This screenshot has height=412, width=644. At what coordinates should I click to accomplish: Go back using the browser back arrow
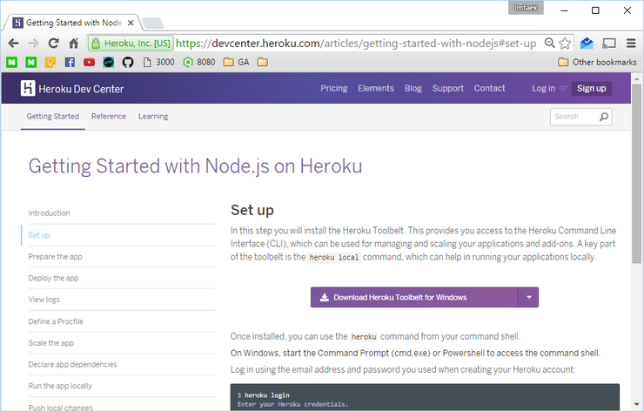[x=14, y=44]
